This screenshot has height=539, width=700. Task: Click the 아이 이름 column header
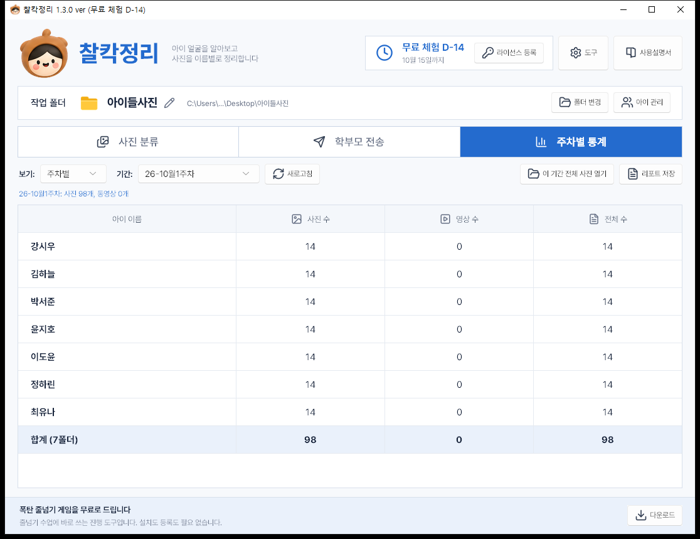127,219
